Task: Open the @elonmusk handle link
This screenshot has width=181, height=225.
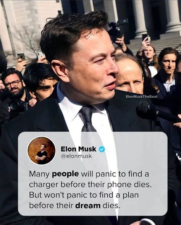Action: point(76,156)
